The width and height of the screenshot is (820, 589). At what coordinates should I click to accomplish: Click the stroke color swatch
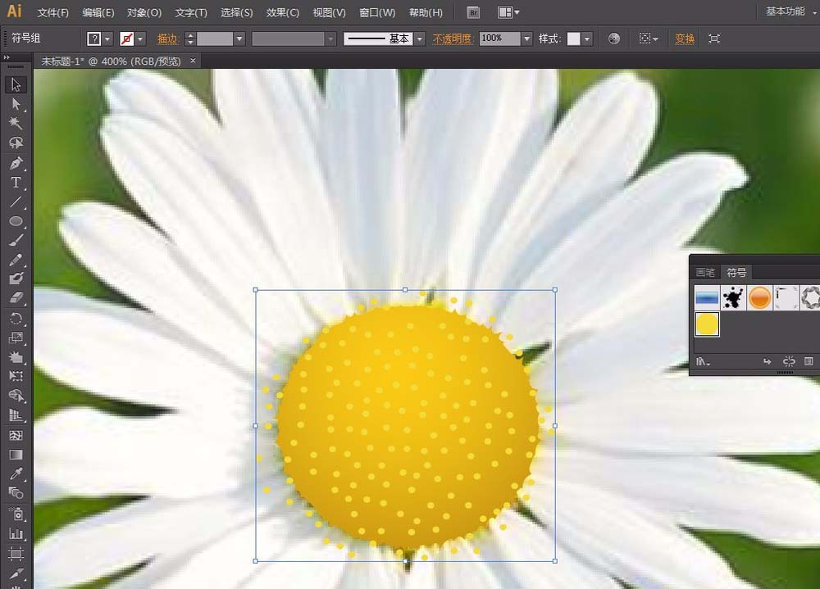[127, 39]
